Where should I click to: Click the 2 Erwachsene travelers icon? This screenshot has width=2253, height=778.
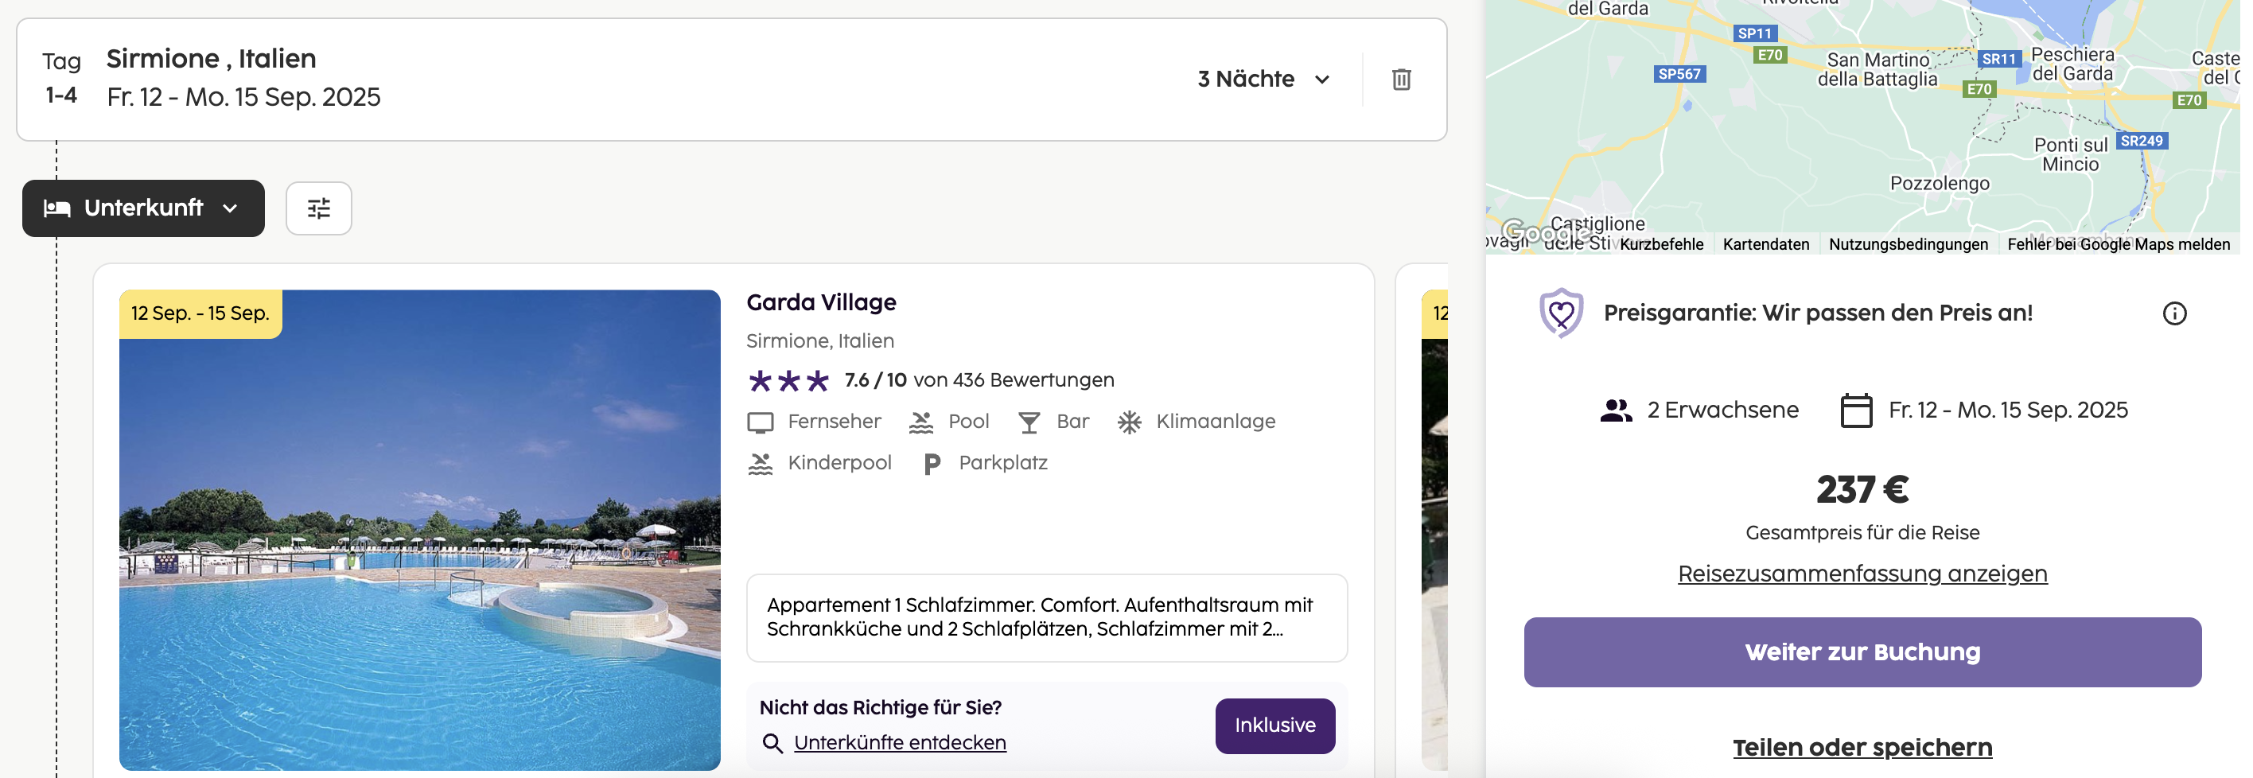1617,410
